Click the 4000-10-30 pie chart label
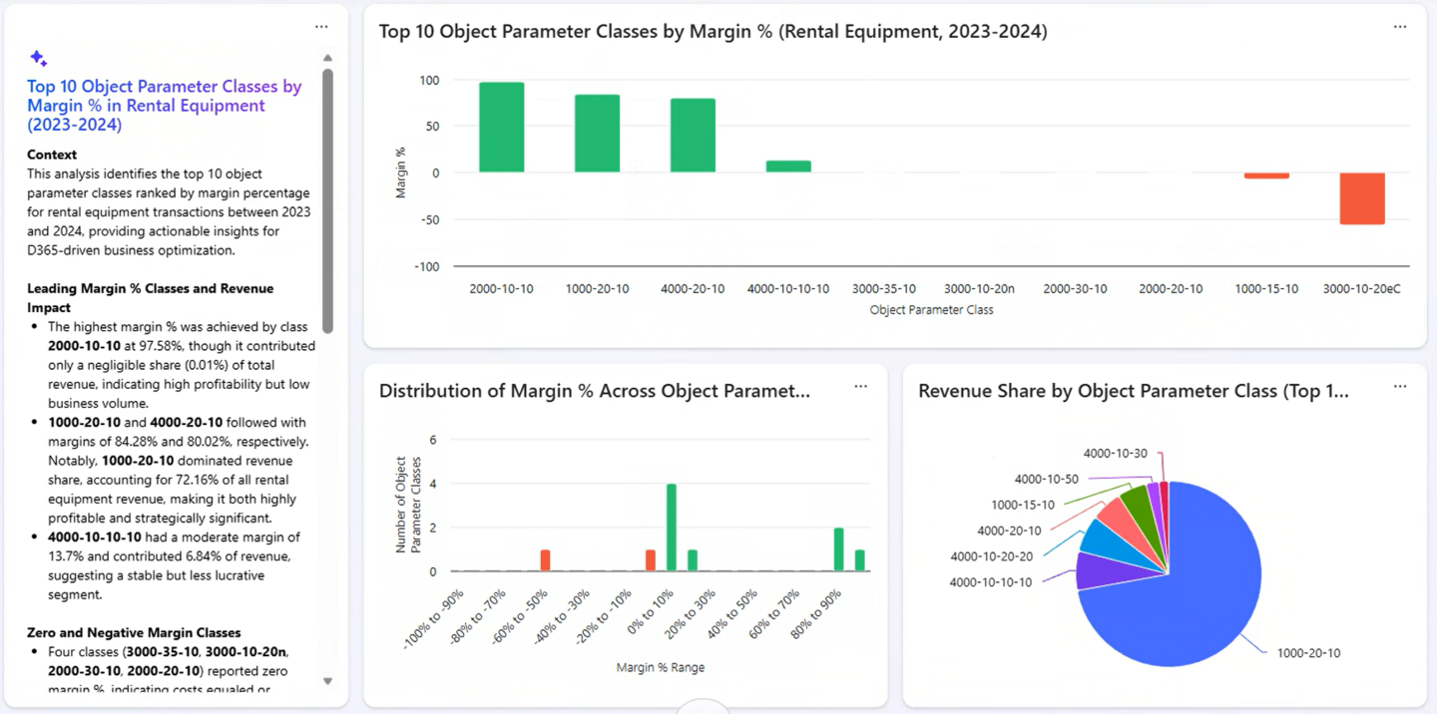This screenshot has width=1437, height=714. click(1115, 453)
